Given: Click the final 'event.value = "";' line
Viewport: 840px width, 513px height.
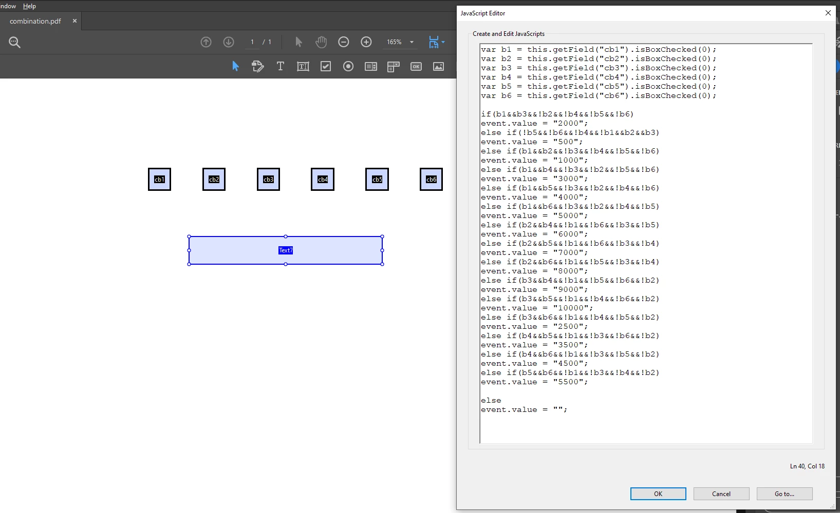Looking at the screenshot, I should (x=524, y=410).
